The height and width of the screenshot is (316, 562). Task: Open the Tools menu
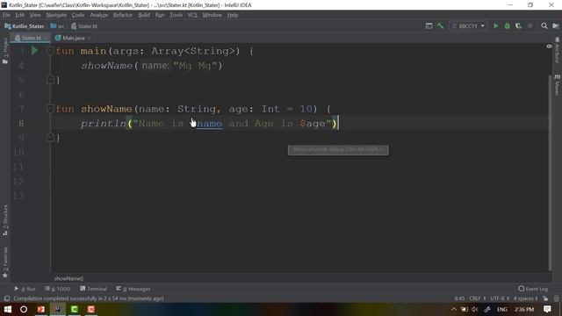pyautogui.click(x=176, y=15)
